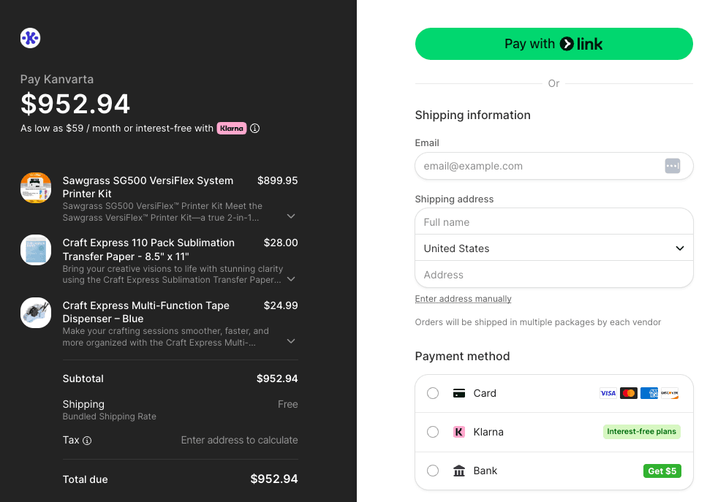This screenshot has height=502, width=707.
Task: Expand Craft Express Transfer Paper description
Action: (x=291, y=279)
